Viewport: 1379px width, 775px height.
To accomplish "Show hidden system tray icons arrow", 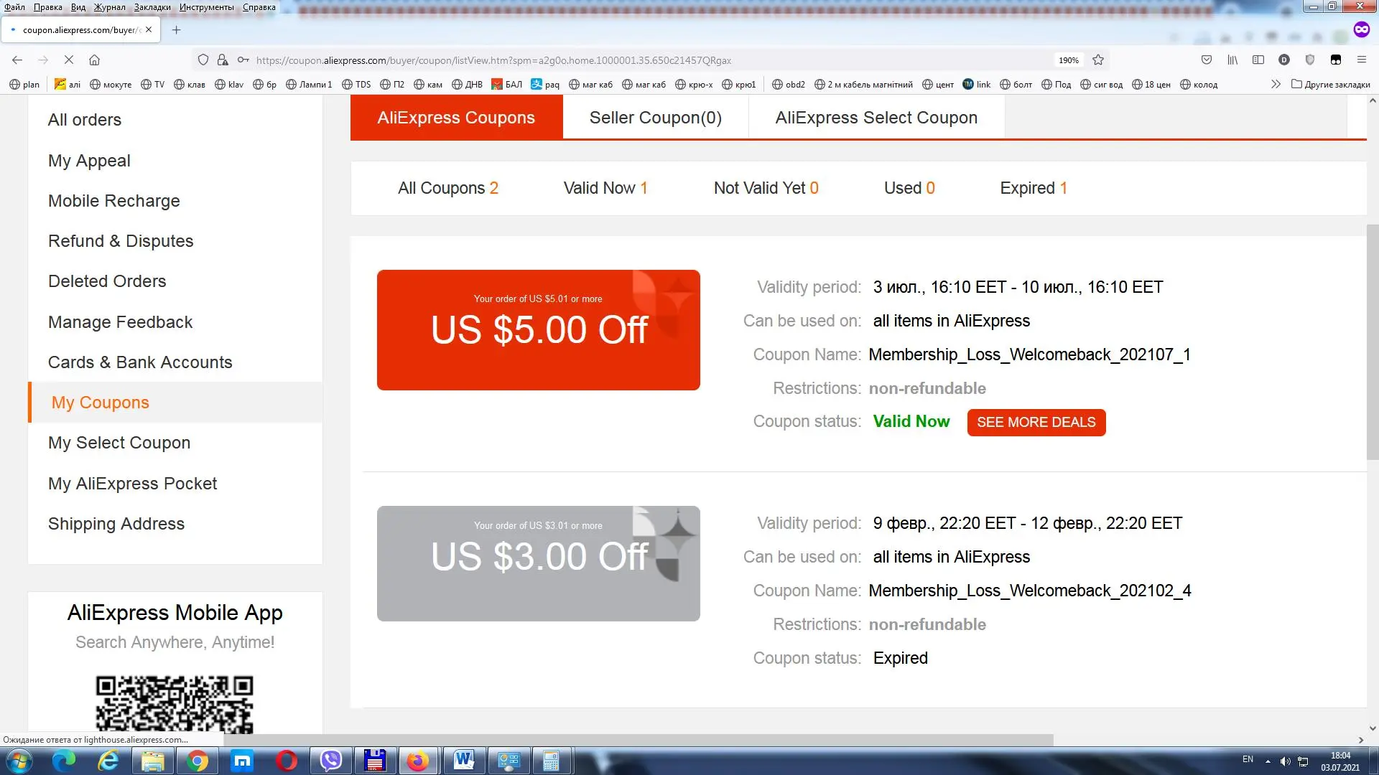I will (1268, 761).
